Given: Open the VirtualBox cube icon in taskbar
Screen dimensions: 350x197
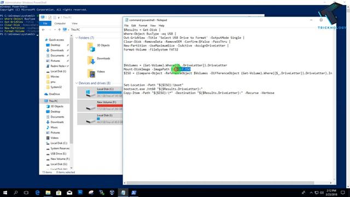Looking at the screenshot, I should 112,193.
